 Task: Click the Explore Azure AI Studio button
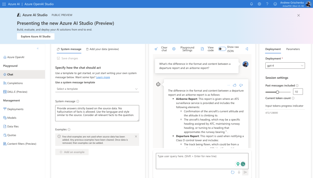35,36
